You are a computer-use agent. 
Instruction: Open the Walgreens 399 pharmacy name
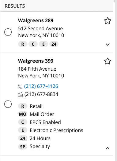coord(36,61)
